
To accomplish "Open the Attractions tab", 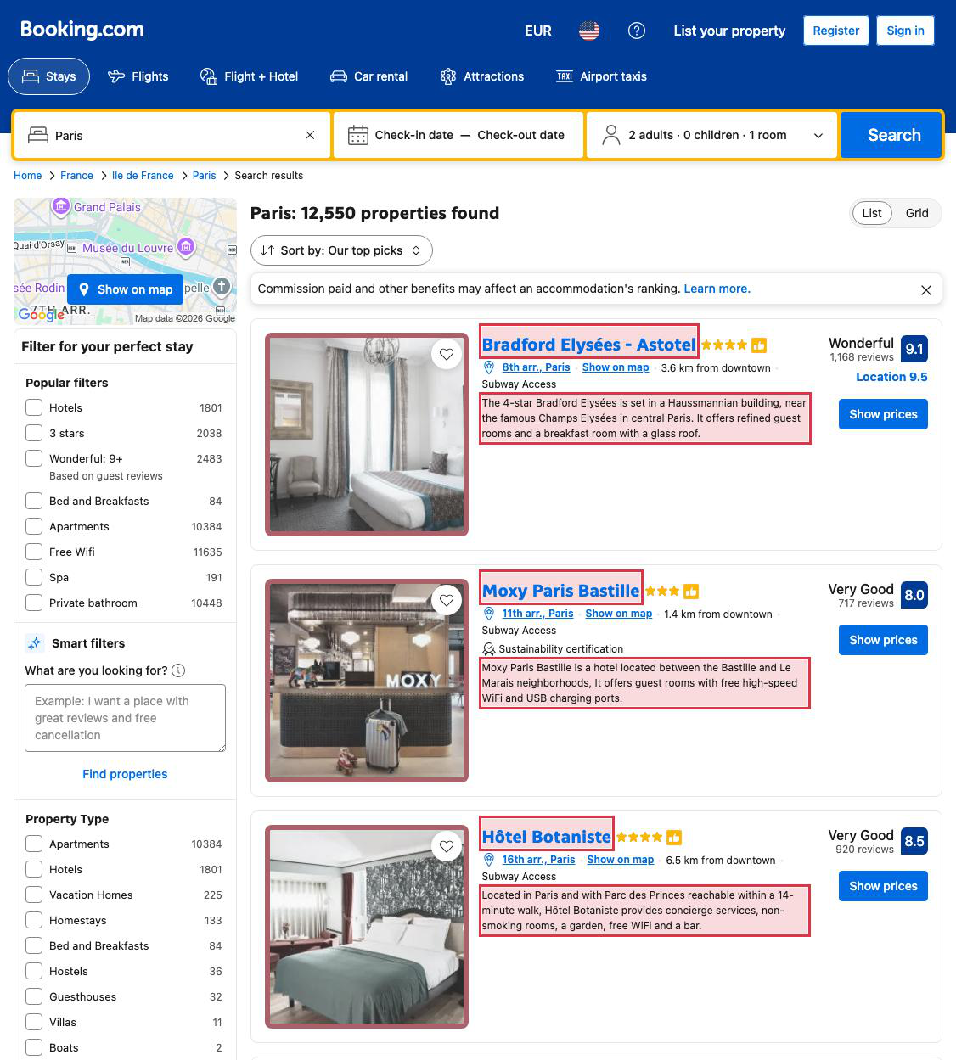I will coord(482,76).
